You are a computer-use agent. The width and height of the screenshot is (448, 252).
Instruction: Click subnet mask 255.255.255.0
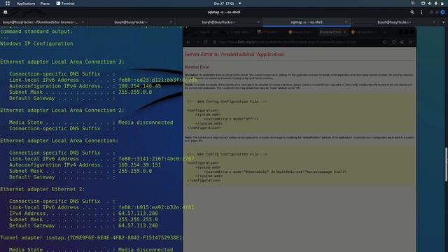tap(139, 219)
